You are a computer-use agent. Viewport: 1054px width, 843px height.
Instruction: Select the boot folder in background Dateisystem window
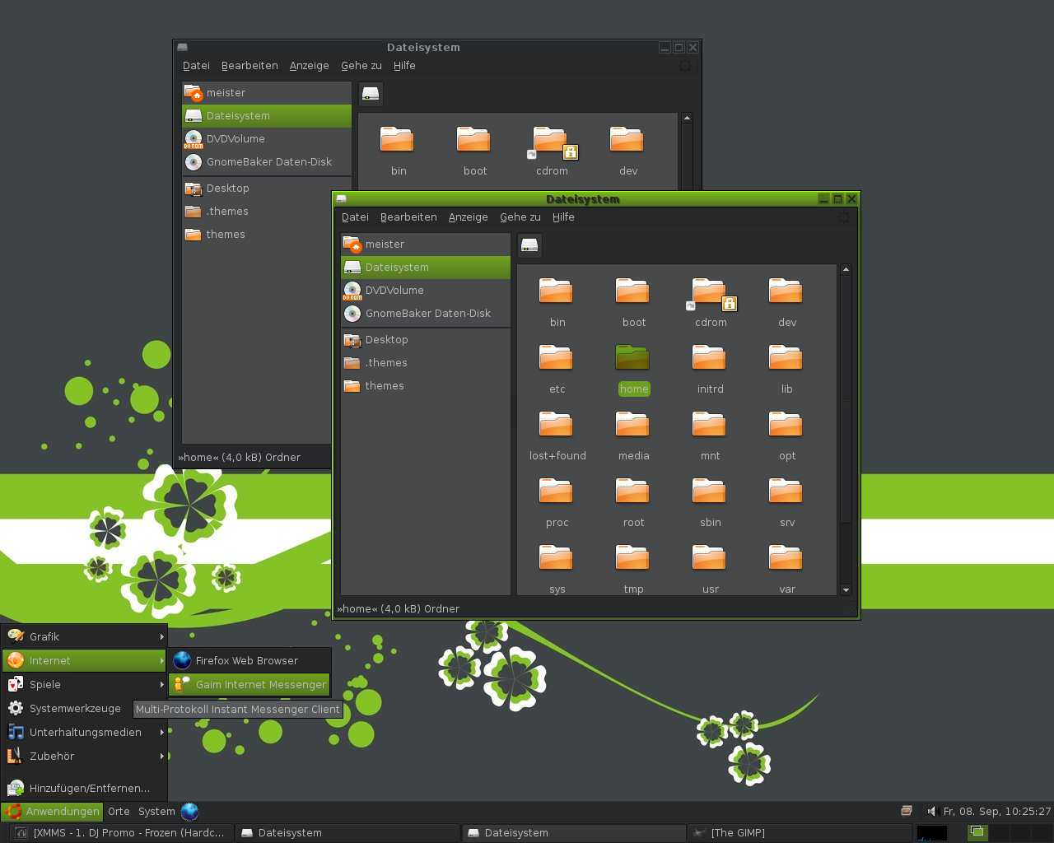pos(473,140)
